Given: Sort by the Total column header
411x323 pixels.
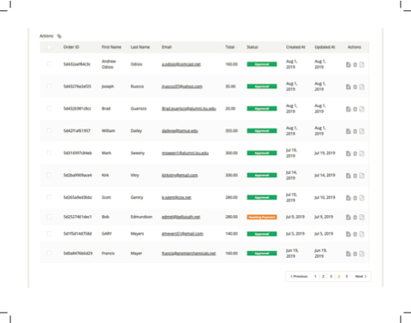Looking at the screenshot, I should click(229, 47).
